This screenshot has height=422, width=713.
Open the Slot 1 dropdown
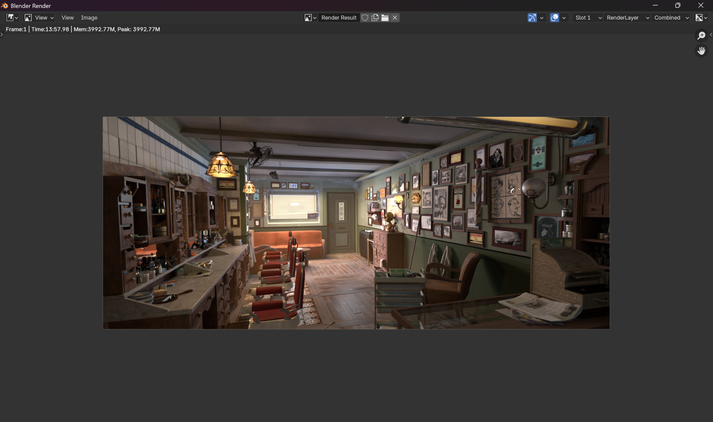[588, 17]
